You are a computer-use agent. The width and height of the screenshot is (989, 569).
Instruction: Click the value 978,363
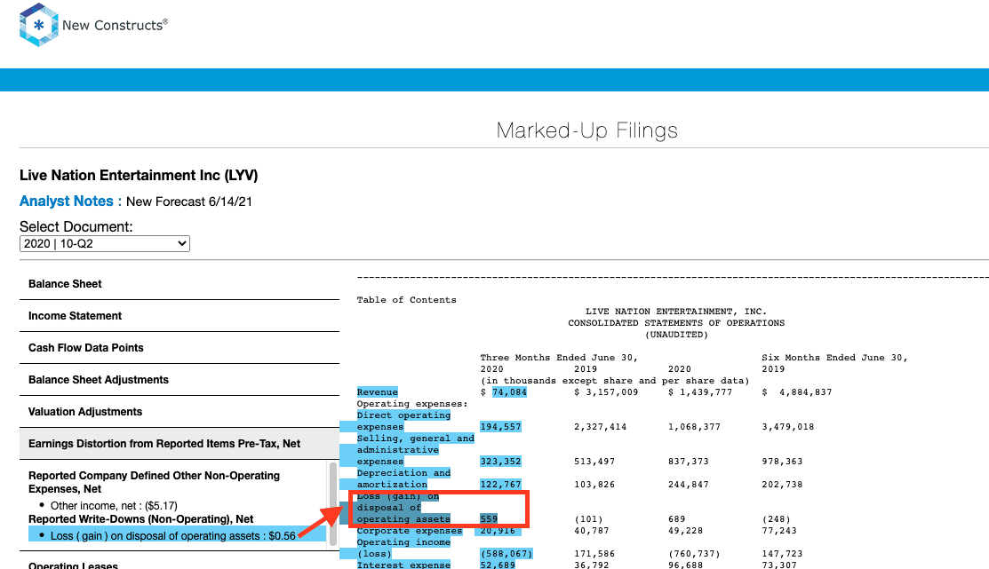pyautogui.click(x=782, y=462)
